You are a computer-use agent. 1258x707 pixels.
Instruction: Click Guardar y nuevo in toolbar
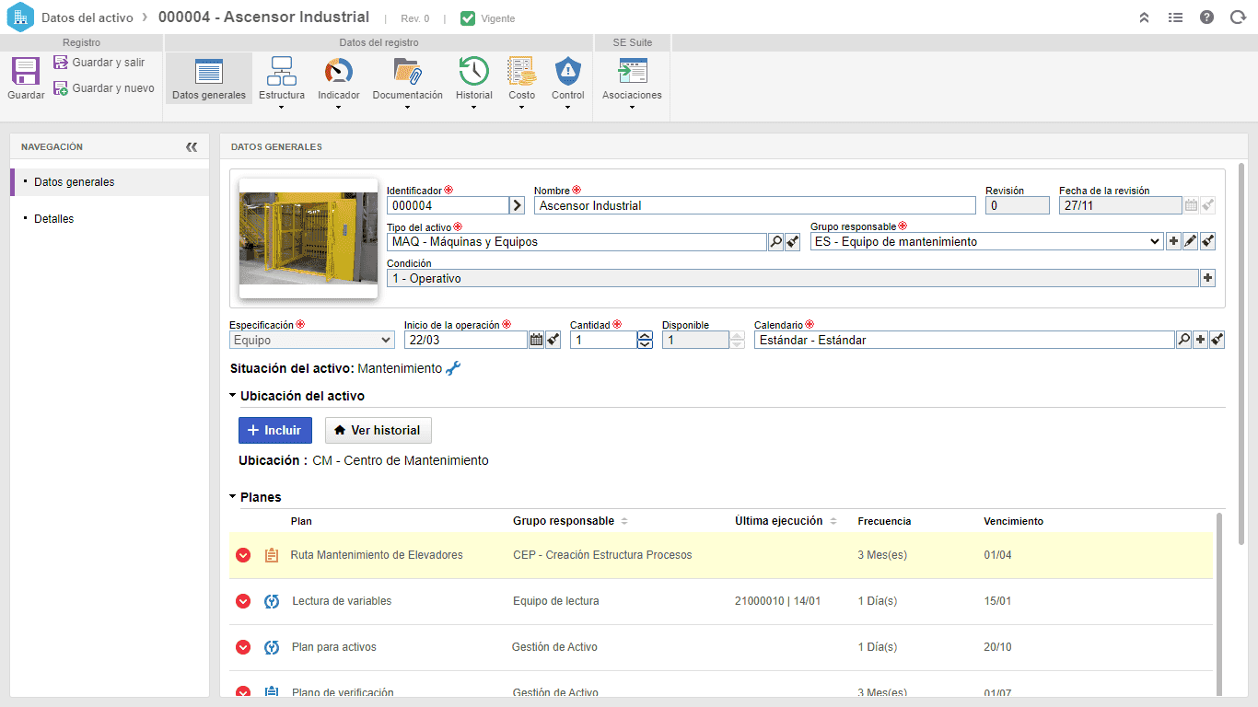[104, 88]
